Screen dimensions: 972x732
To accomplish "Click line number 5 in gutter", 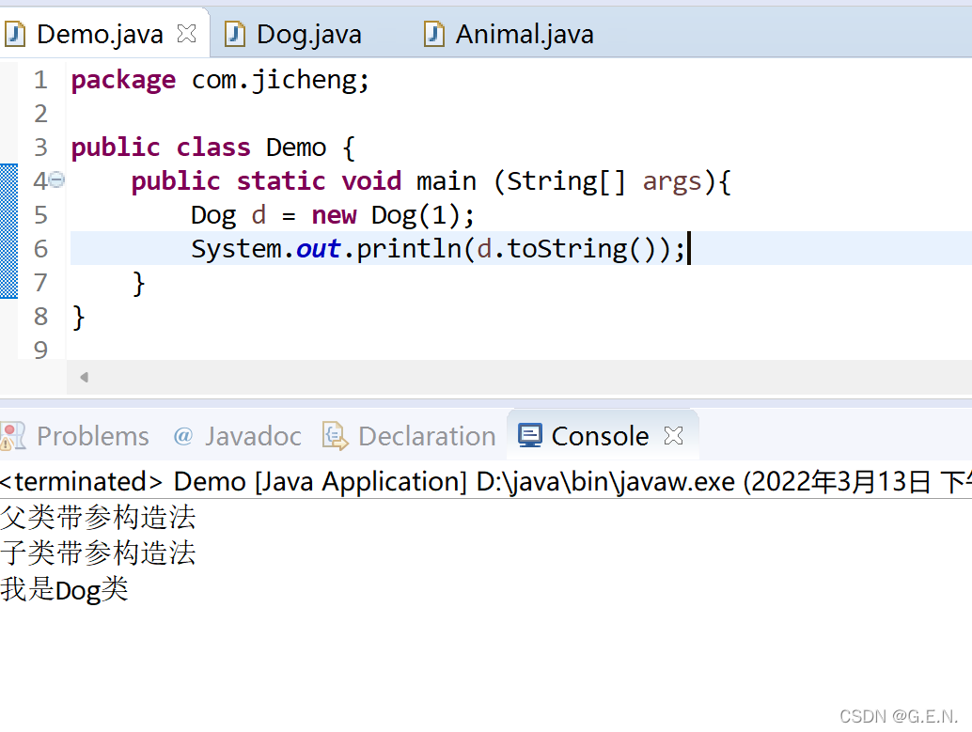I will coord(41,215).
